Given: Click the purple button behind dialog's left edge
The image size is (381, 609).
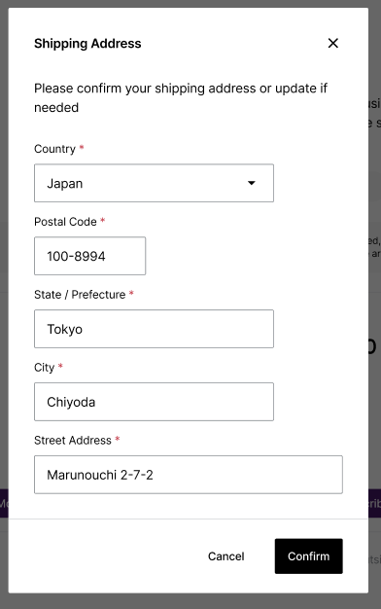Looking at the screenshot, I should click(4, 504).
